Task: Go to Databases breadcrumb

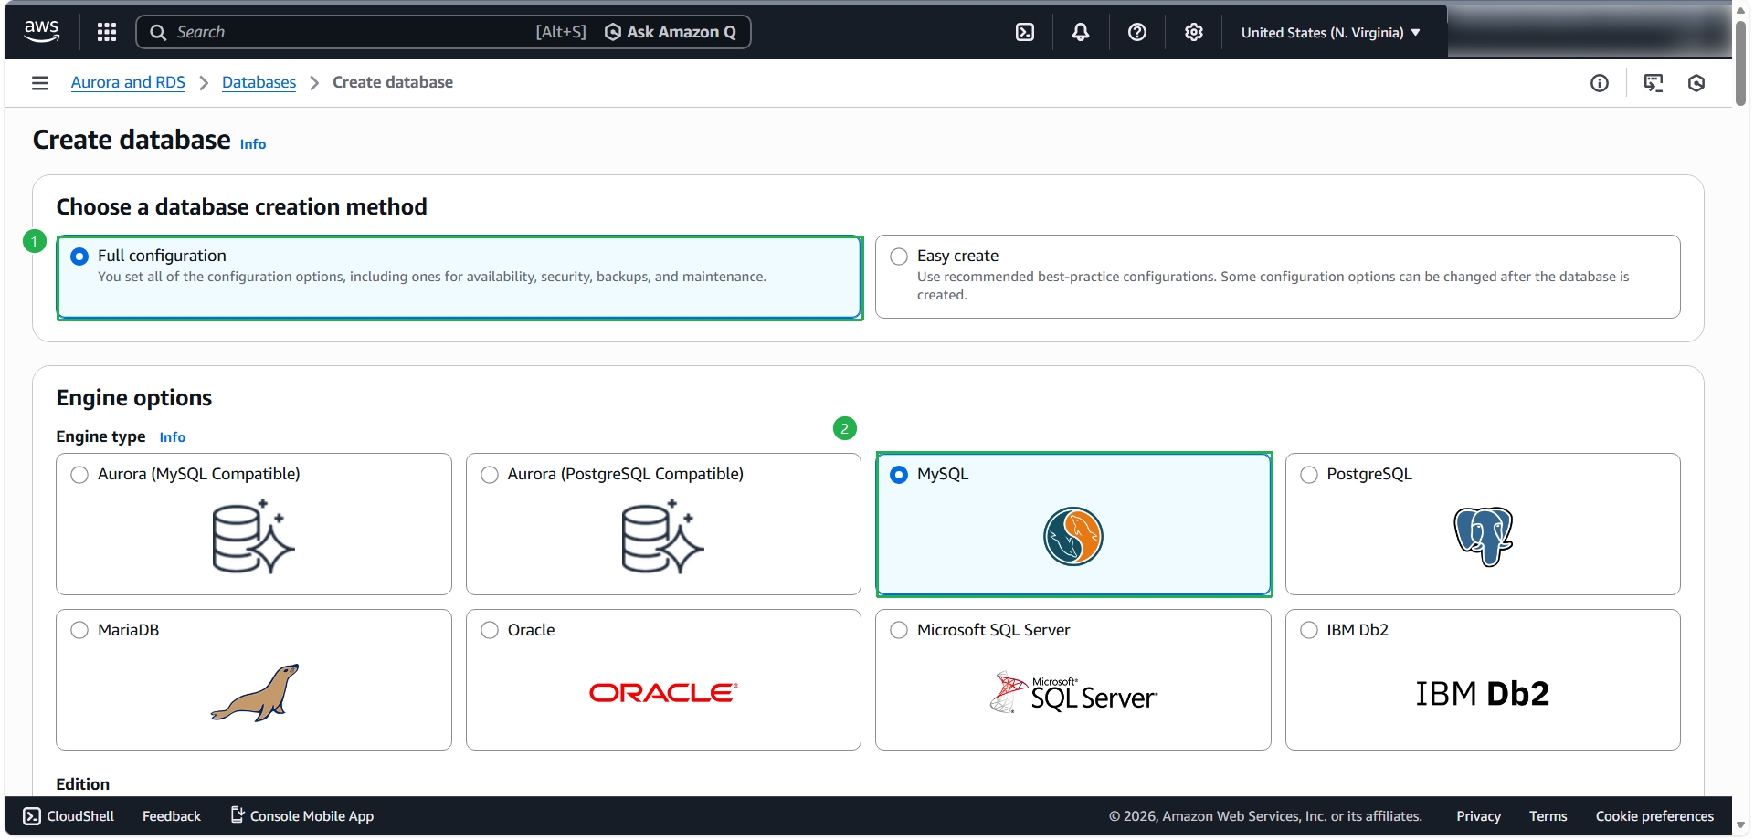Action: point(259,82)
